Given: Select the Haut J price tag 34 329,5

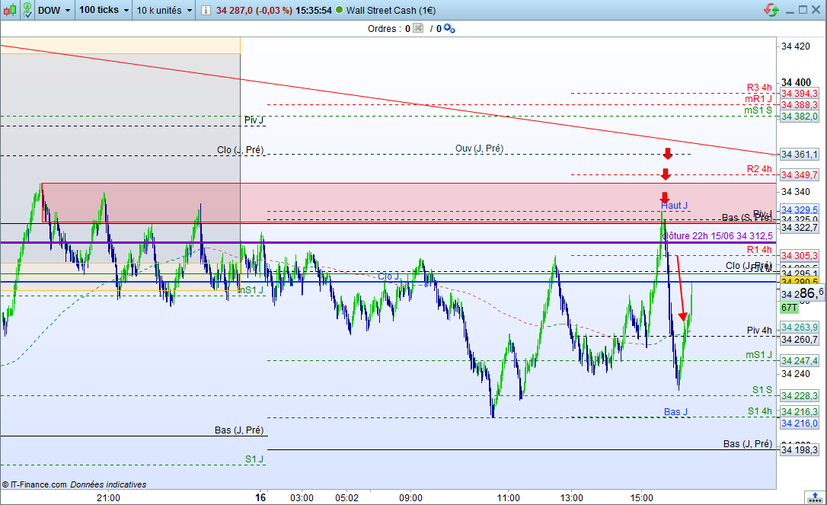Looking at the screenshot, I should (799, 210).
